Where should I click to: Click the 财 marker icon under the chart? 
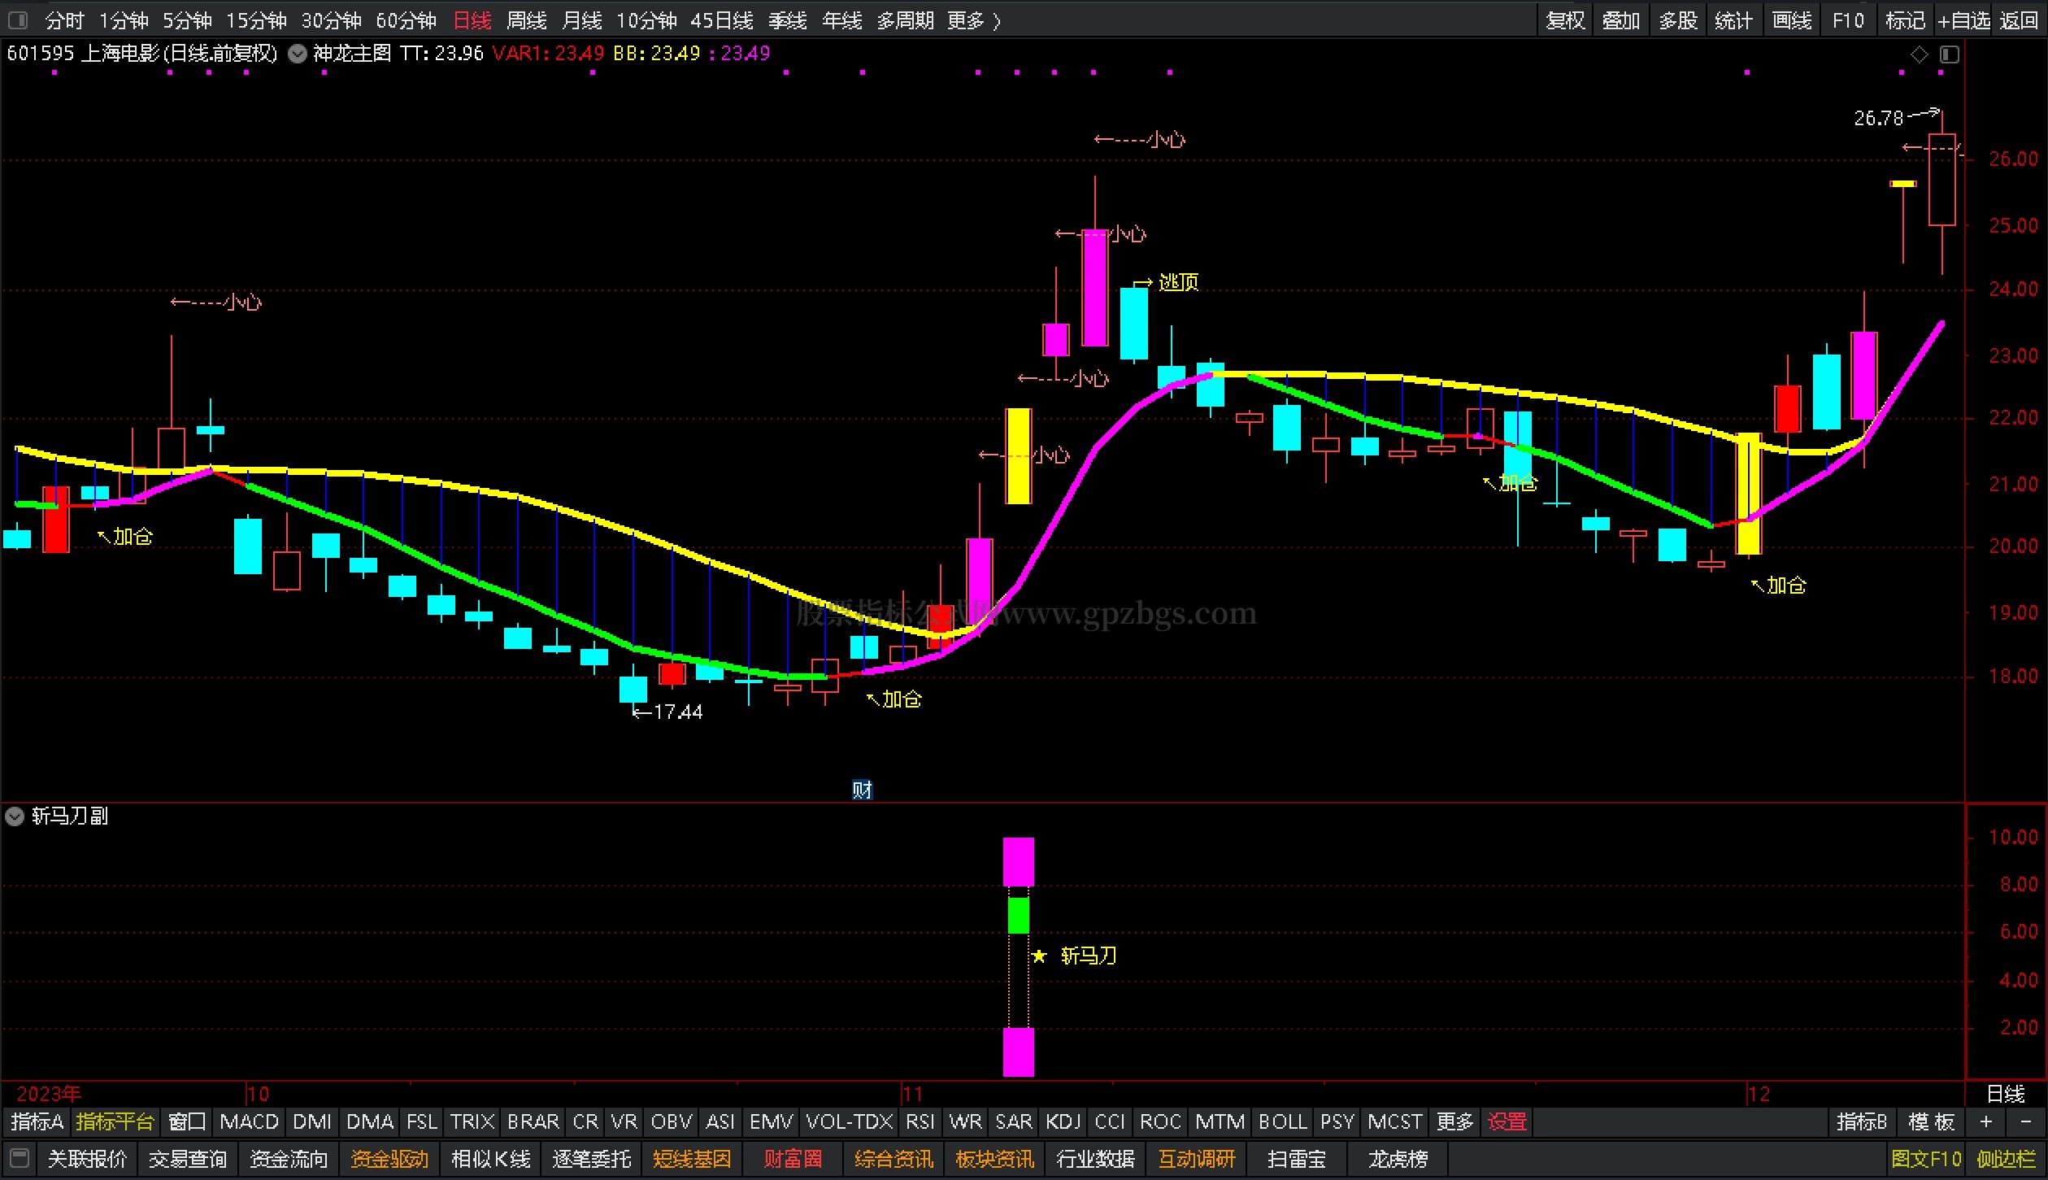point(862,789)
